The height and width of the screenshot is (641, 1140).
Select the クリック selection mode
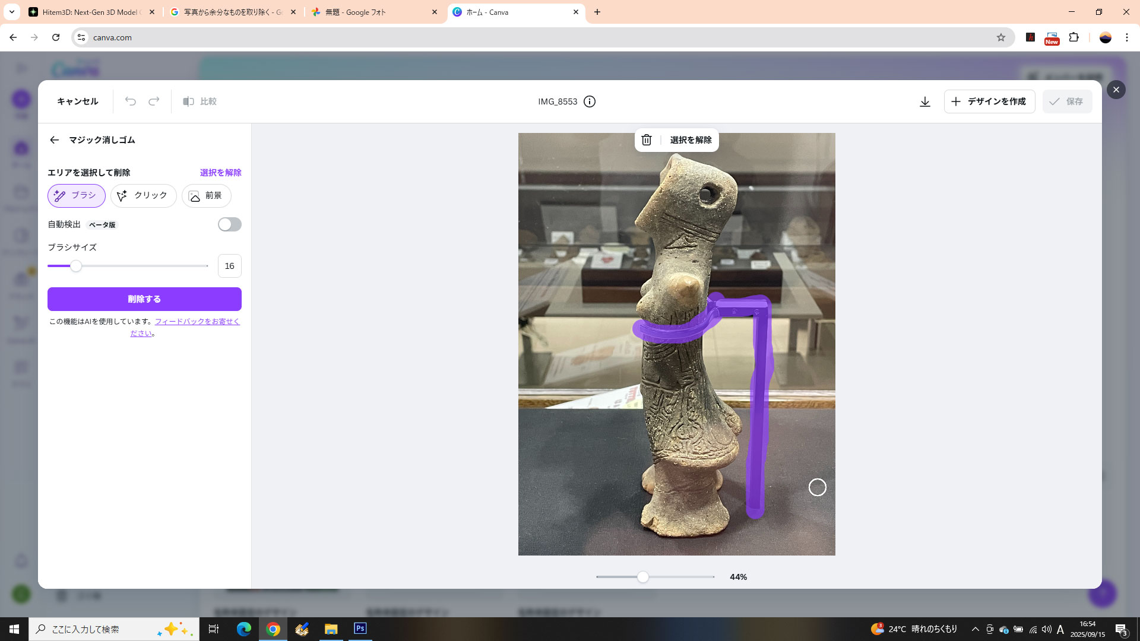(x=144, y=196)
